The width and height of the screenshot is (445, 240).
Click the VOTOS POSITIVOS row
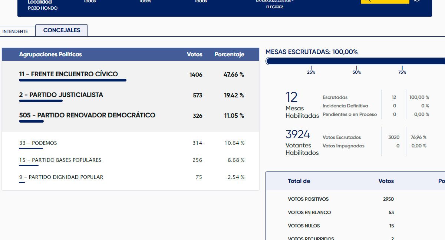tap(308, 199)
